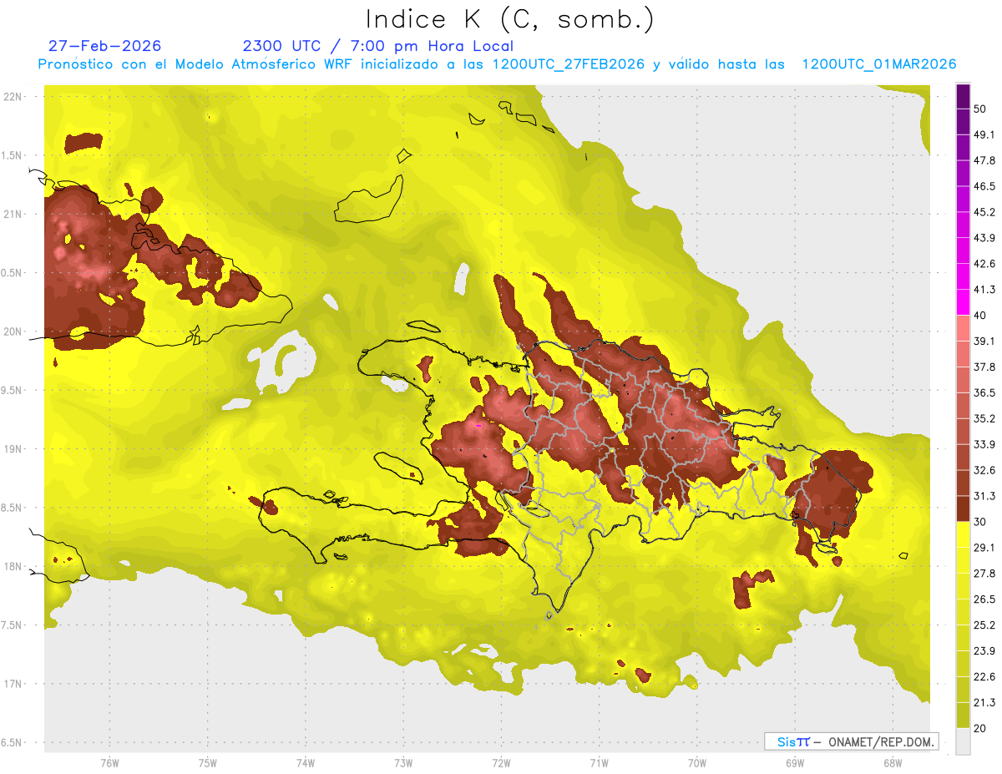Select the dark brown swatch between 30 and 31.3

(963, 508)
